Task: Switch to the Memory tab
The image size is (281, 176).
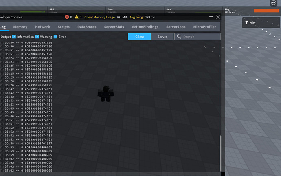Action: (20, 27)
